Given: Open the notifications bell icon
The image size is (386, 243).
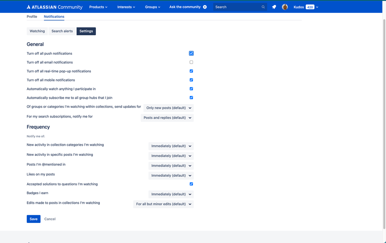Looking at the screenshot, I should point(274,7).
